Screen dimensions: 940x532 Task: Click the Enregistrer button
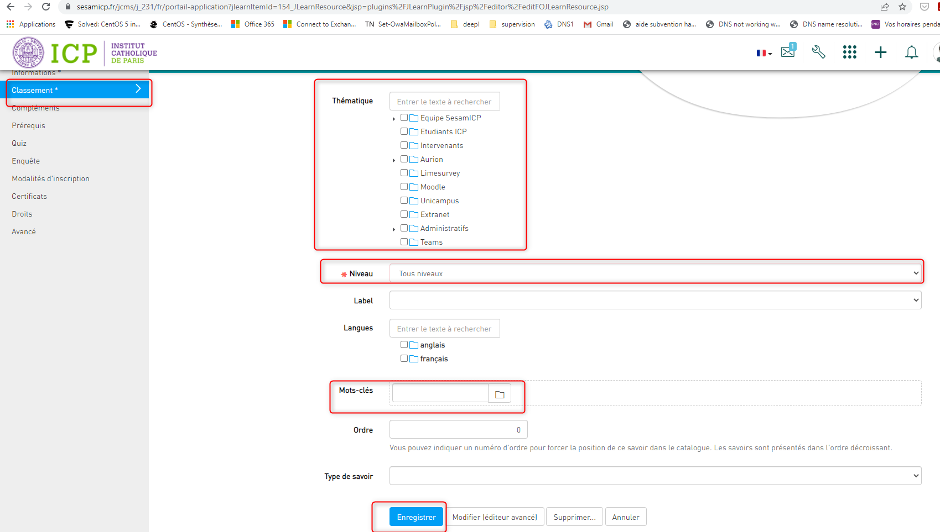coord(416,517)
